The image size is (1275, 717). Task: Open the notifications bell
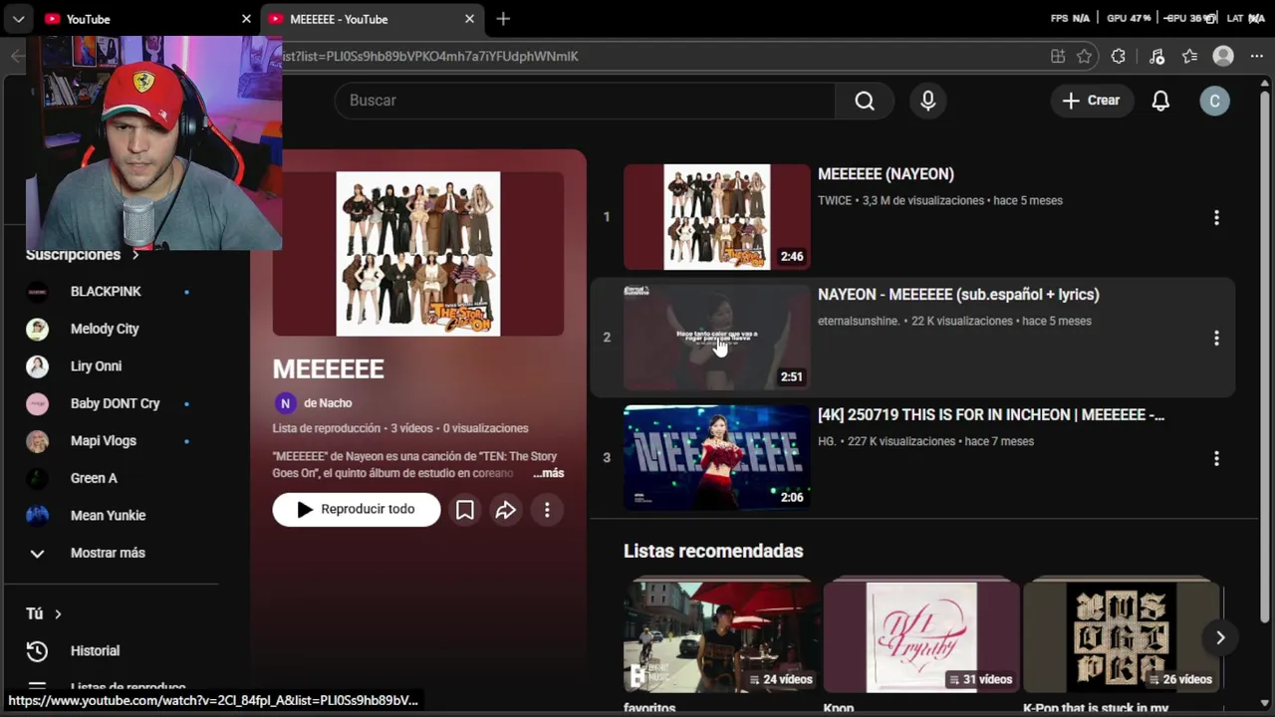pyautogui.click(x=1160, y=101)
